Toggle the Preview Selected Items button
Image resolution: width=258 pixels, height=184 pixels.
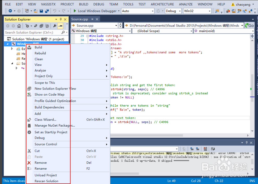click(60, 26)
